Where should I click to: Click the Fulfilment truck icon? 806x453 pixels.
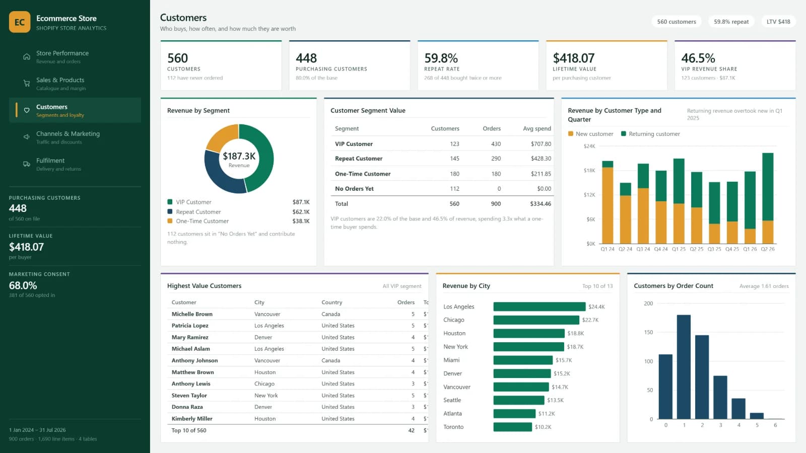[x=27, y=164]
